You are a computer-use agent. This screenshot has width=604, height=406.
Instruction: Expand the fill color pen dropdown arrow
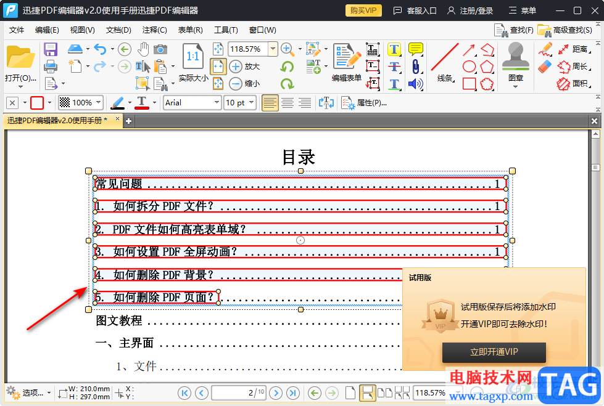coord(130,103)
